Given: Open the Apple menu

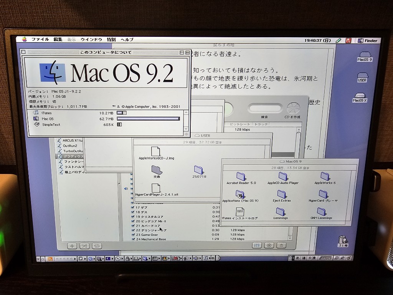Looking at the screenshot, I should pos(24,40).
